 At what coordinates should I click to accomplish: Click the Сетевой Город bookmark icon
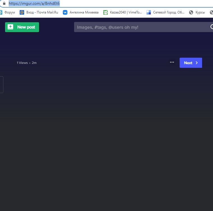click(x=149, y=12)
